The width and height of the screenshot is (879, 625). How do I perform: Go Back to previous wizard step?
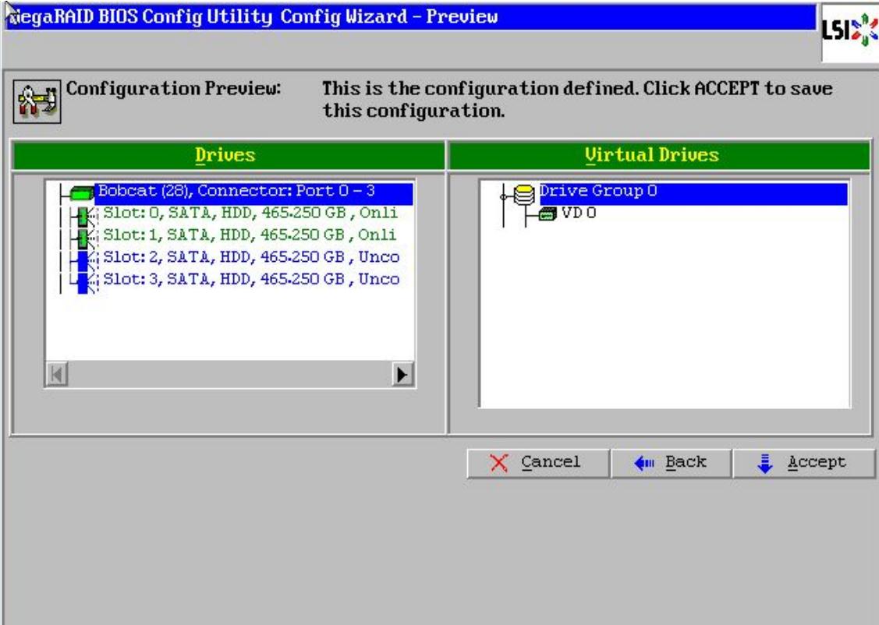pos(671,463)
